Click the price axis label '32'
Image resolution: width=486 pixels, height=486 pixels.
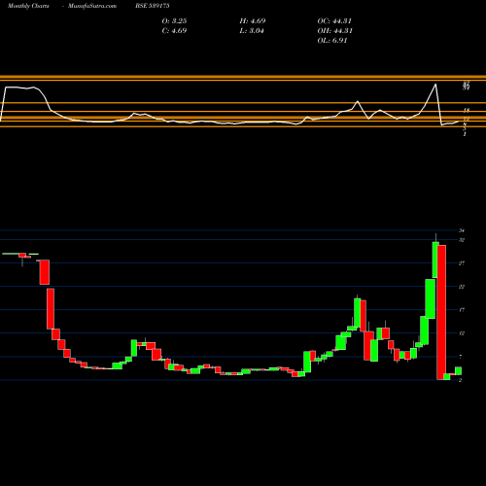pyautogui.click(x=462, y=240)
